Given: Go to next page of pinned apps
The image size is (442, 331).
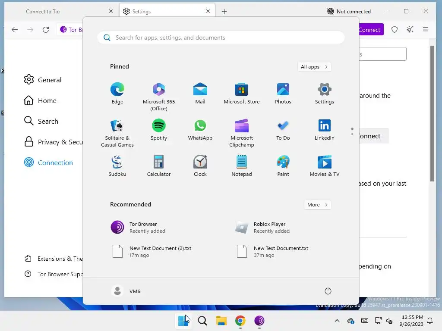Looking at the screenshot, I should pos(352,134).
